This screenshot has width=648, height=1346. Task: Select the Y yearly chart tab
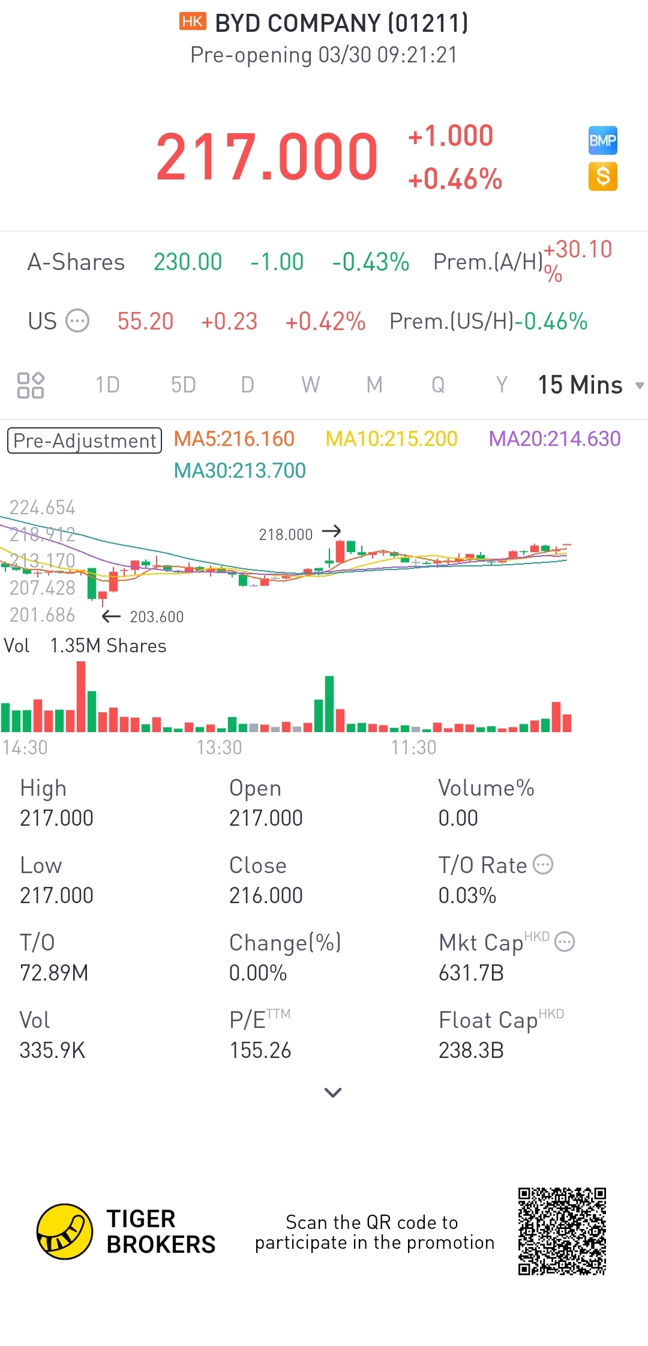pyautogui.click(x=502, y=385)
